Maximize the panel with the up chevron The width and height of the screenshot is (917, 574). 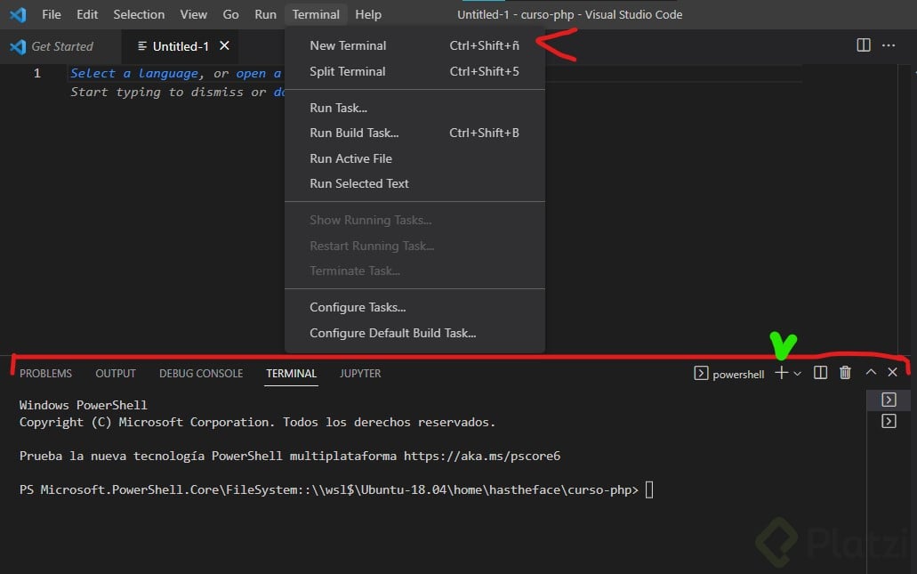point(871,373)
